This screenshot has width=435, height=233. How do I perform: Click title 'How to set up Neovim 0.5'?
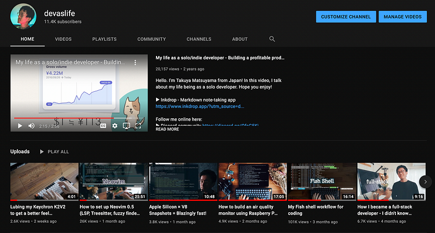[x=110, y=210]
